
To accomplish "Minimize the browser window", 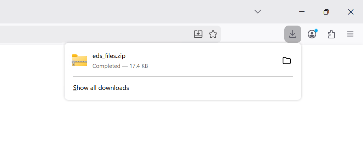I will pyautogui.click(x=302, y=12).
